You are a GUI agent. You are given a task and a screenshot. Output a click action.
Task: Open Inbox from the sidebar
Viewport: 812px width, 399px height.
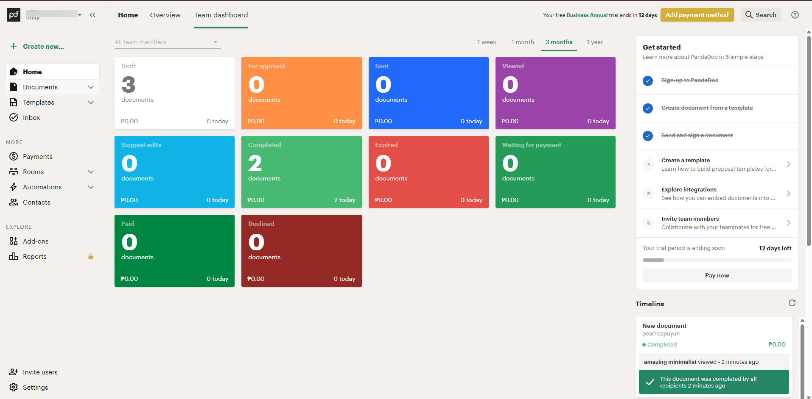(x=31, y=118)
